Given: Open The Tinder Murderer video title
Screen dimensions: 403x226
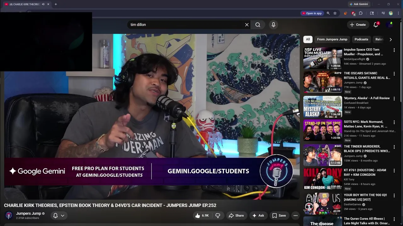Looking at the screenshot, I should 367,149.
